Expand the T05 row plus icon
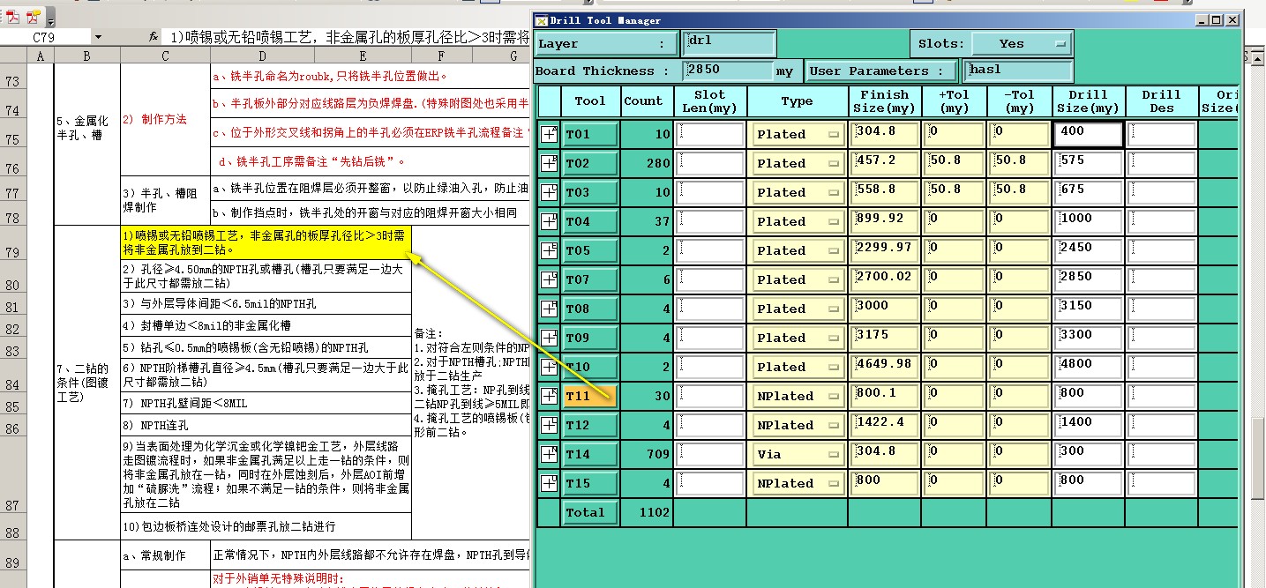 549,251
